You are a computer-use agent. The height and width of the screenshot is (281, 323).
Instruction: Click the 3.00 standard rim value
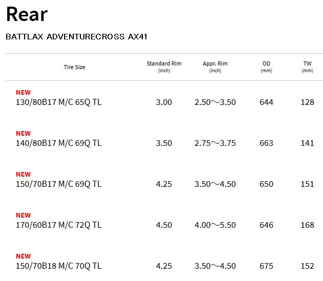point(164,102)
